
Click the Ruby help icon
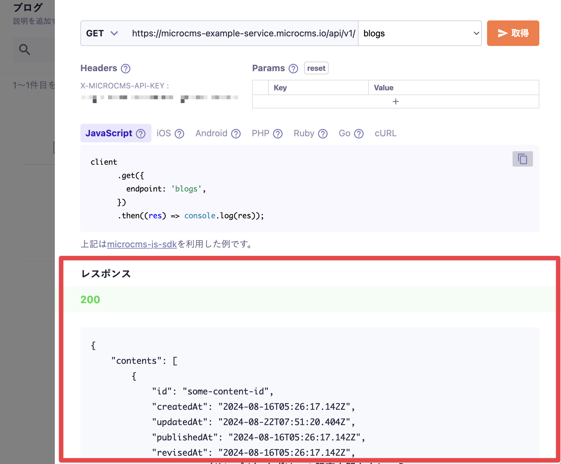point(323,134)
